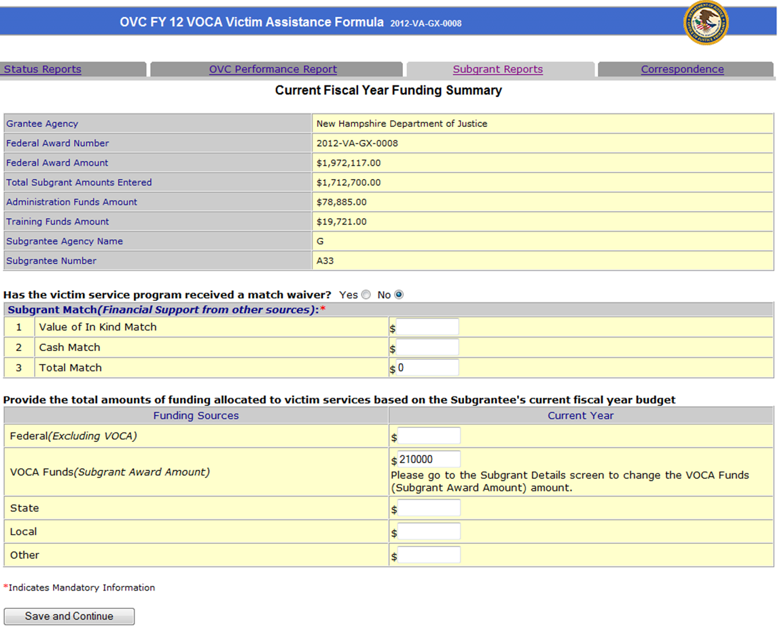The height and width of the screenshot is (628, 780).
Task: Focus the Cash Match amount field
Action: (427, 348)
